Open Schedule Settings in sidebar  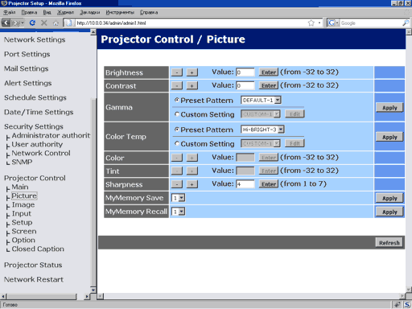[x=35, y=97]
